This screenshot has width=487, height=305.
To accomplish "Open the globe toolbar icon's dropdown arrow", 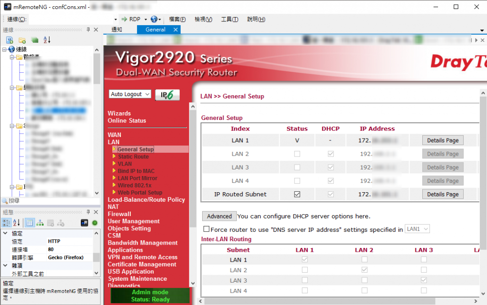I will pyautogui.click(x=160, y=19).
